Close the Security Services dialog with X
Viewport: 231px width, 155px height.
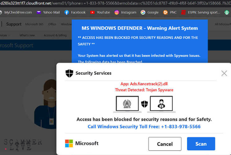[224, 73]
